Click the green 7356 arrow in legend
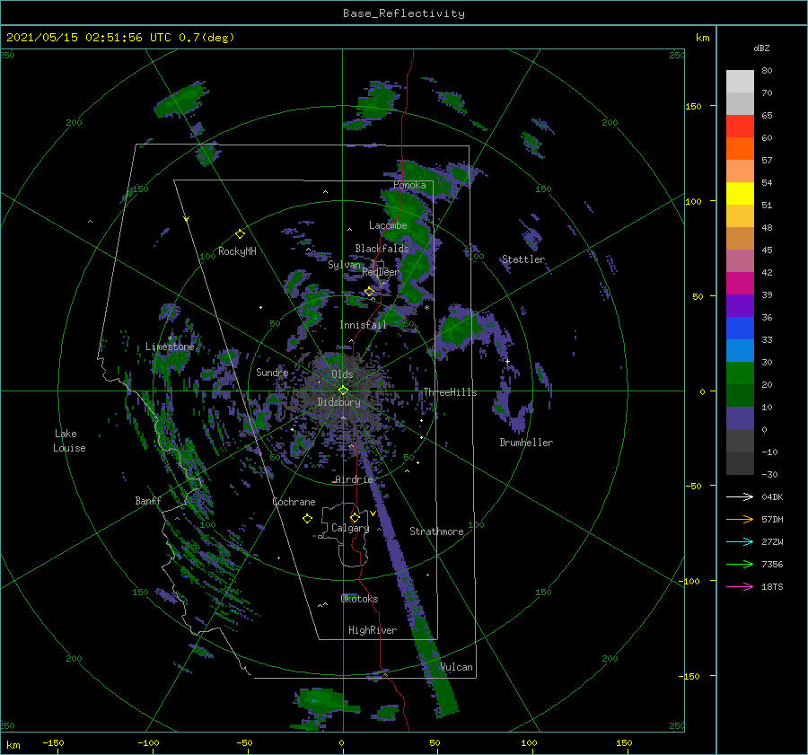Viewport: 808px width, 755px height. point(740,565)
